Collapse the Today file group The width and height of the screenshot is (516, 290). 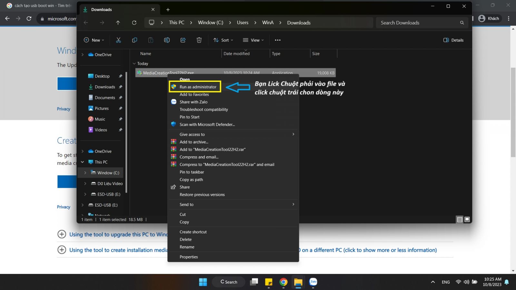(x=134, y=63)
